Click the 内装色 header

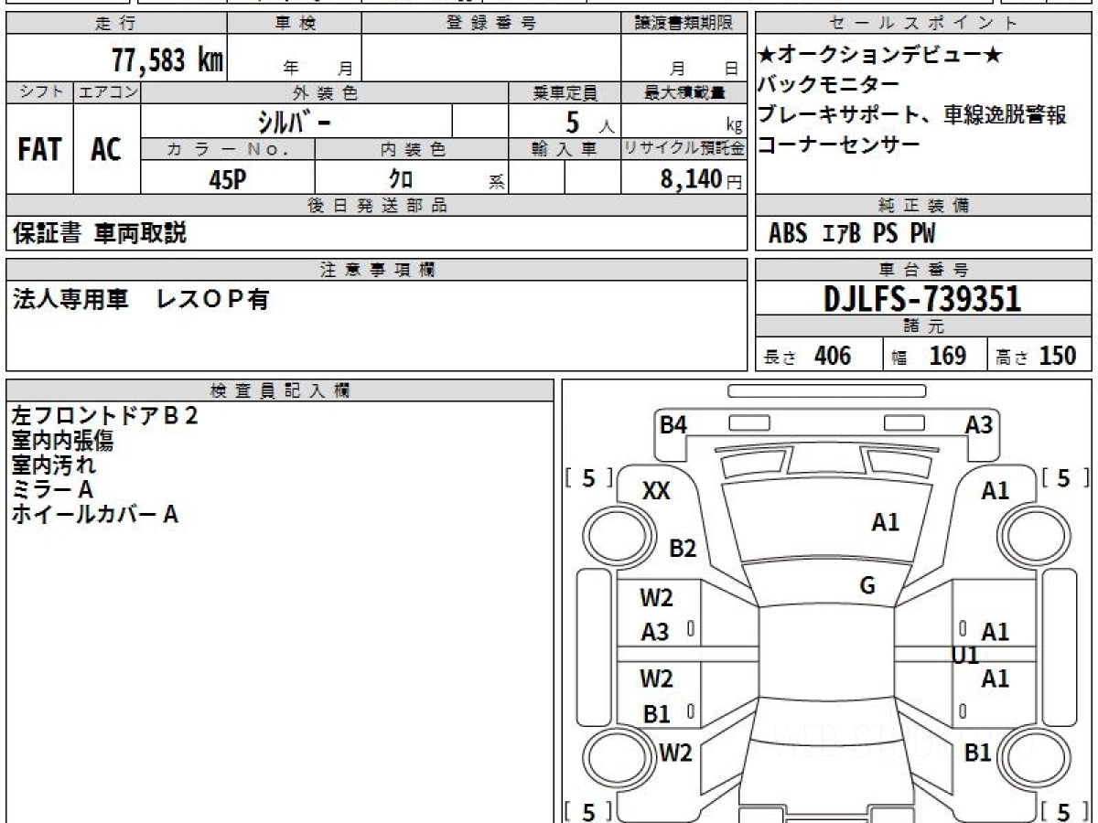pyautogui.click(x=412, y=149)
